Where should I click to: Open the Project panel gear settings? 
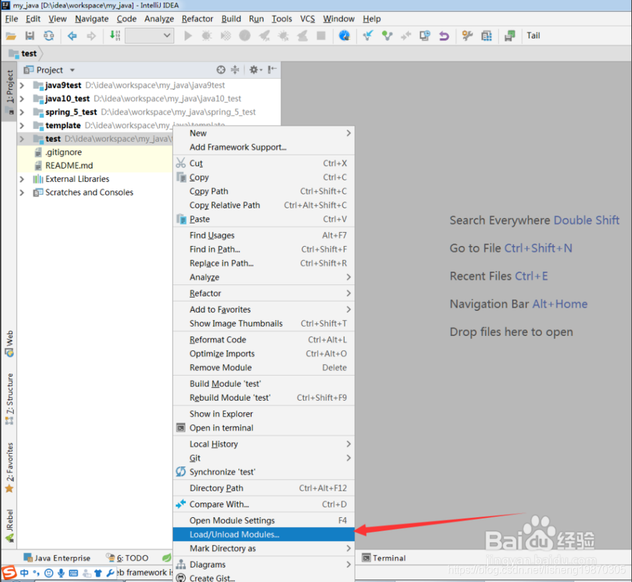pos(255,69)
